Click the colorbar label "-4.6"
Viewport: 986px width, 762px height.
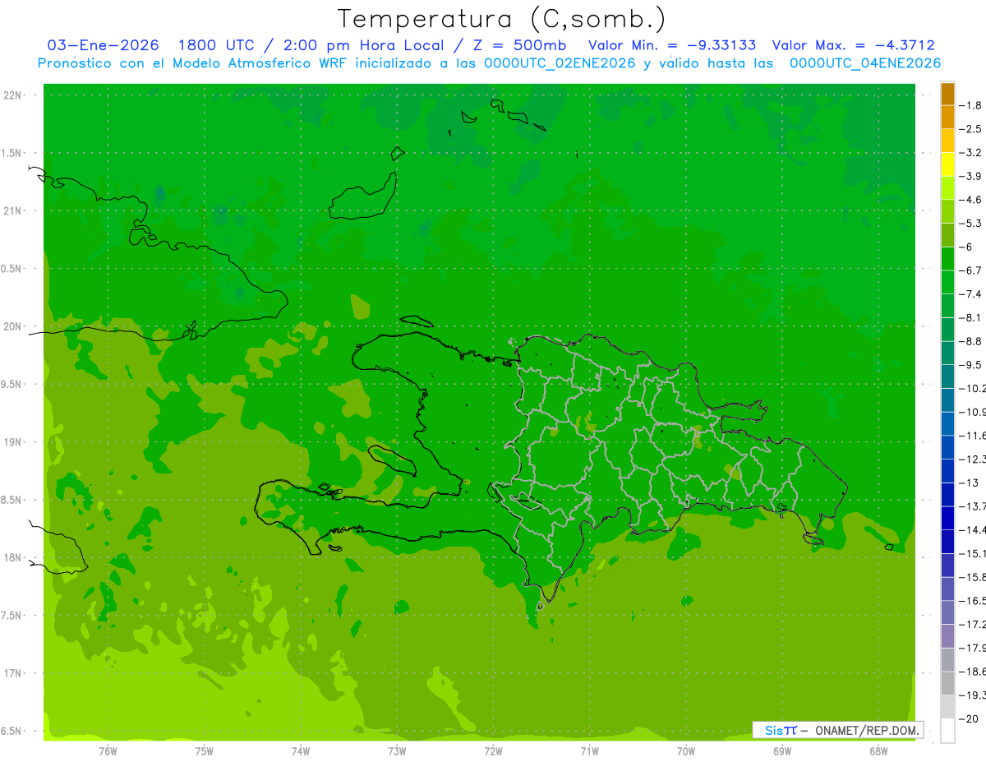coord(970,200)
